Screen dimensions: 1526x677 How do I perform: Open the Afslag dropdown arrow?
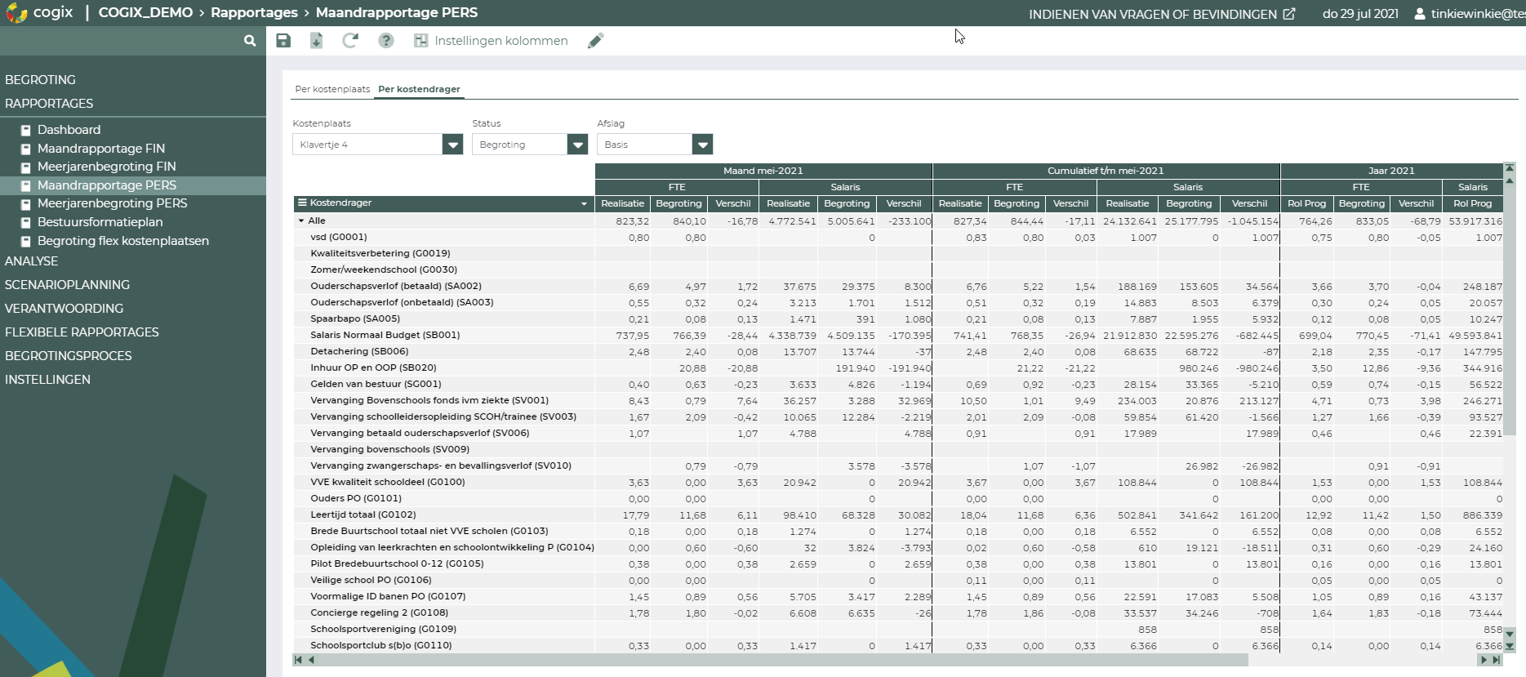702,145
